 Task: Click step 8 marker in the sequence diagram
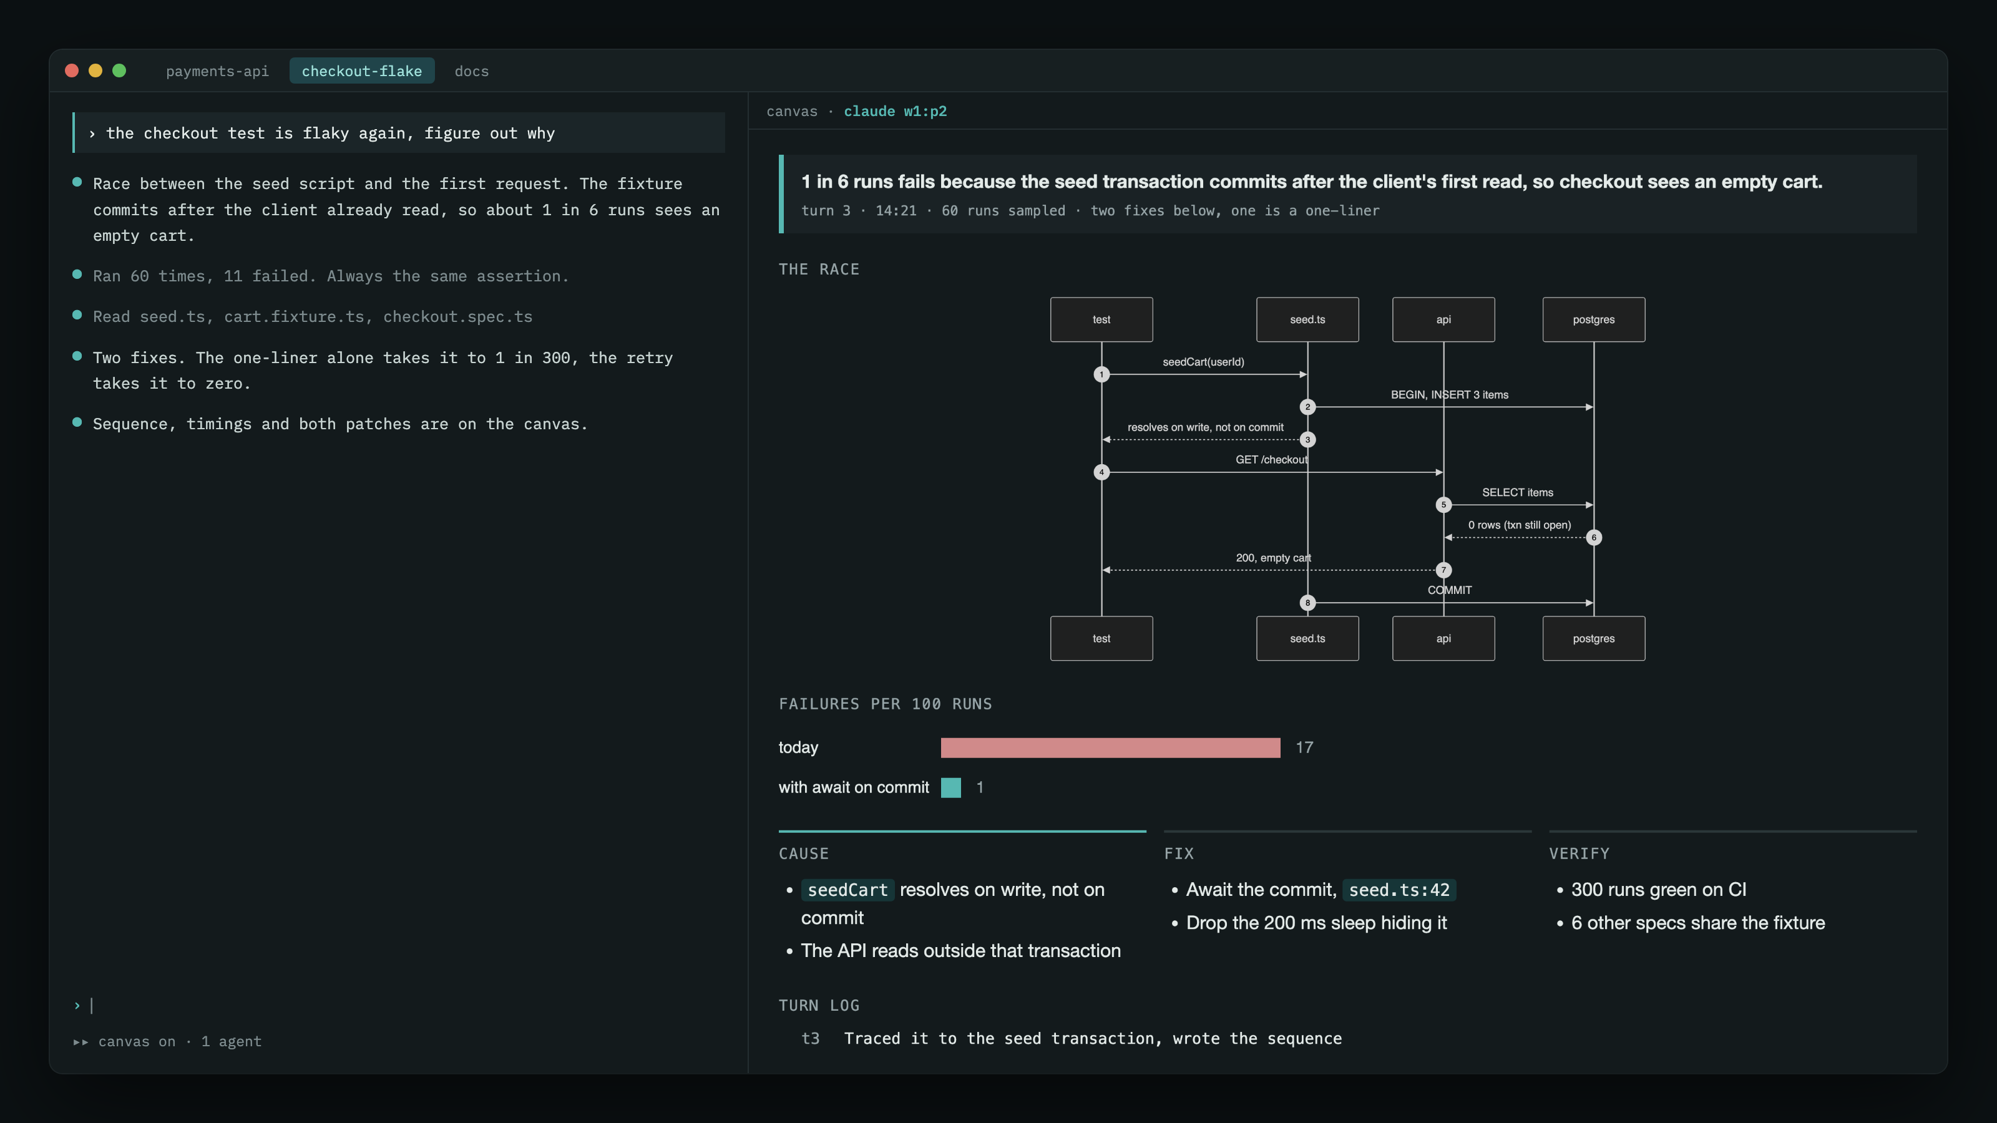pos(1308,602)
